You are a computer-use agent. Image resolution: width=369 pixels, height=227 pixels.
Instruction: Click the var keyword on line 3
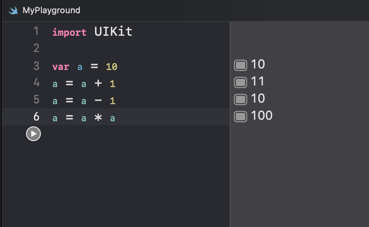(61, 67)
